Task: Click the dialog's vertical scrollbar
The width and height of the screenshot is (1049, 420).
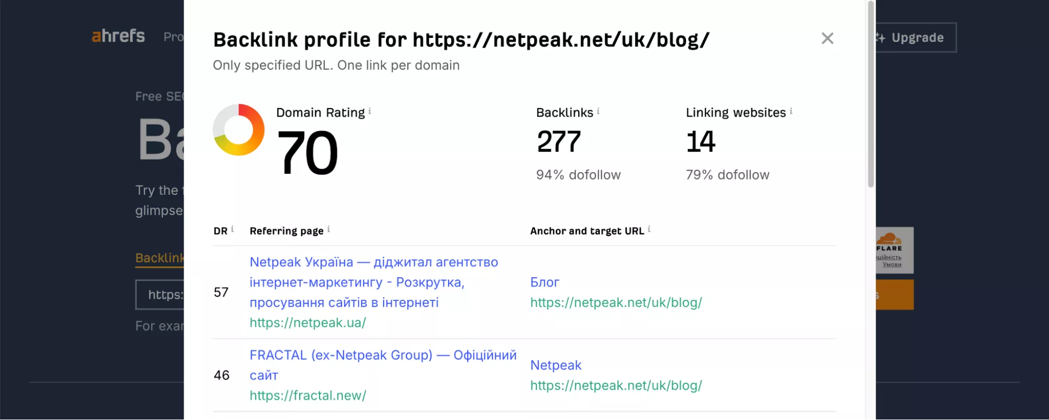Action: 871,94
